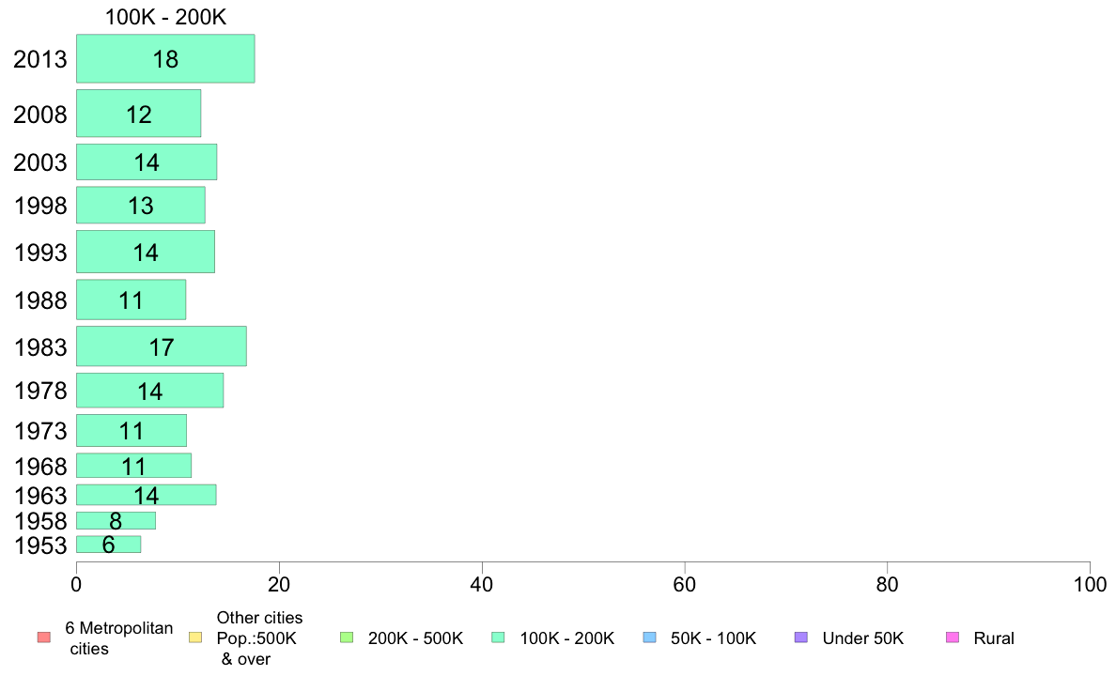Click the red 6 Metropolitan cities legend swatch
Screen dimensions: 1116x691
click(44, 637)
